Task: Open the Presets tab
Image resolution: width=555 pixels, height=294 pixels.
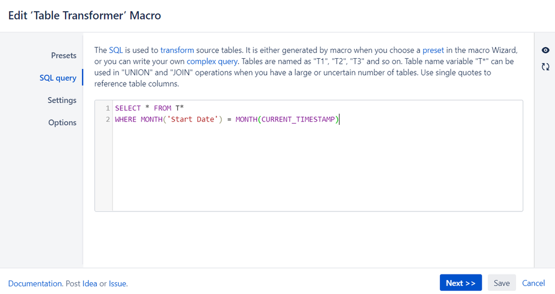Action: [64, 55]
